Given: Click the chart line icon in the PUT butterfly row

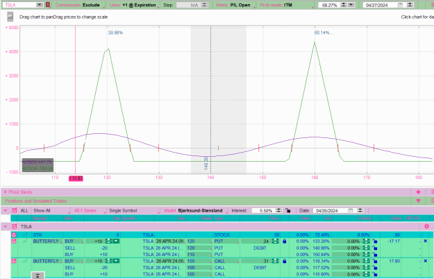Looking at the screenshot, I should [25, 241].
